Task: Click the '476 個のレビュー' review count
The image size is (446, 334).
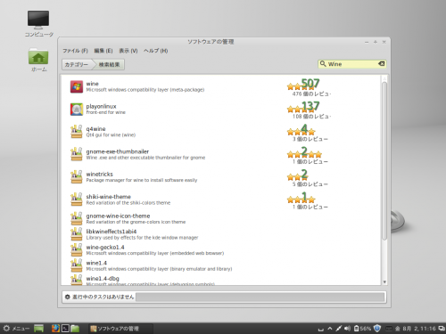Action: point(311,94)
